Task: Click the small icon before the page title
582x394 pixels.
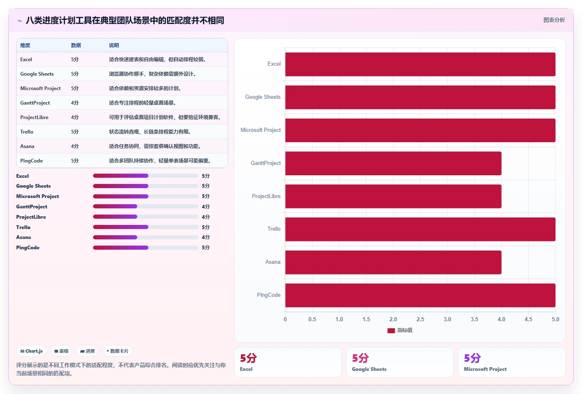Action: [x=19, y=21]
